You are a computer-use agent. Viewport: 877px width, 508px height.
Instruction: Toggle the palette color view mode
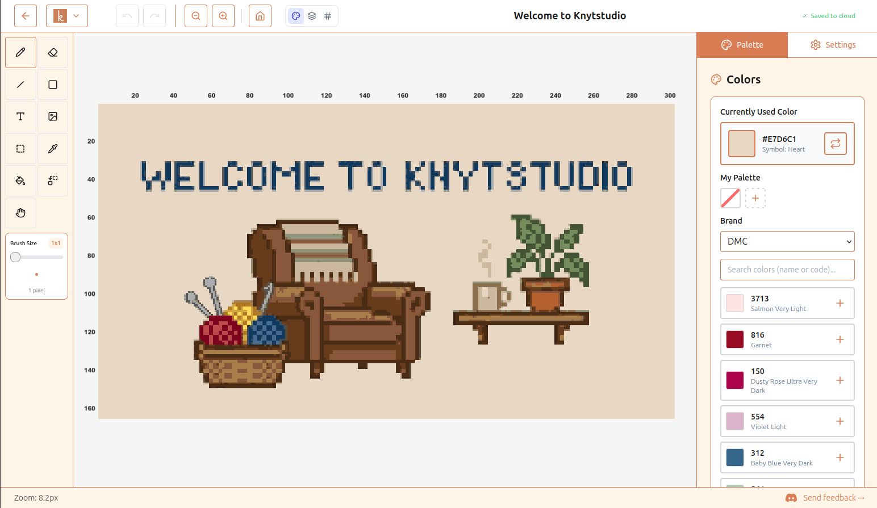[296, 16]
